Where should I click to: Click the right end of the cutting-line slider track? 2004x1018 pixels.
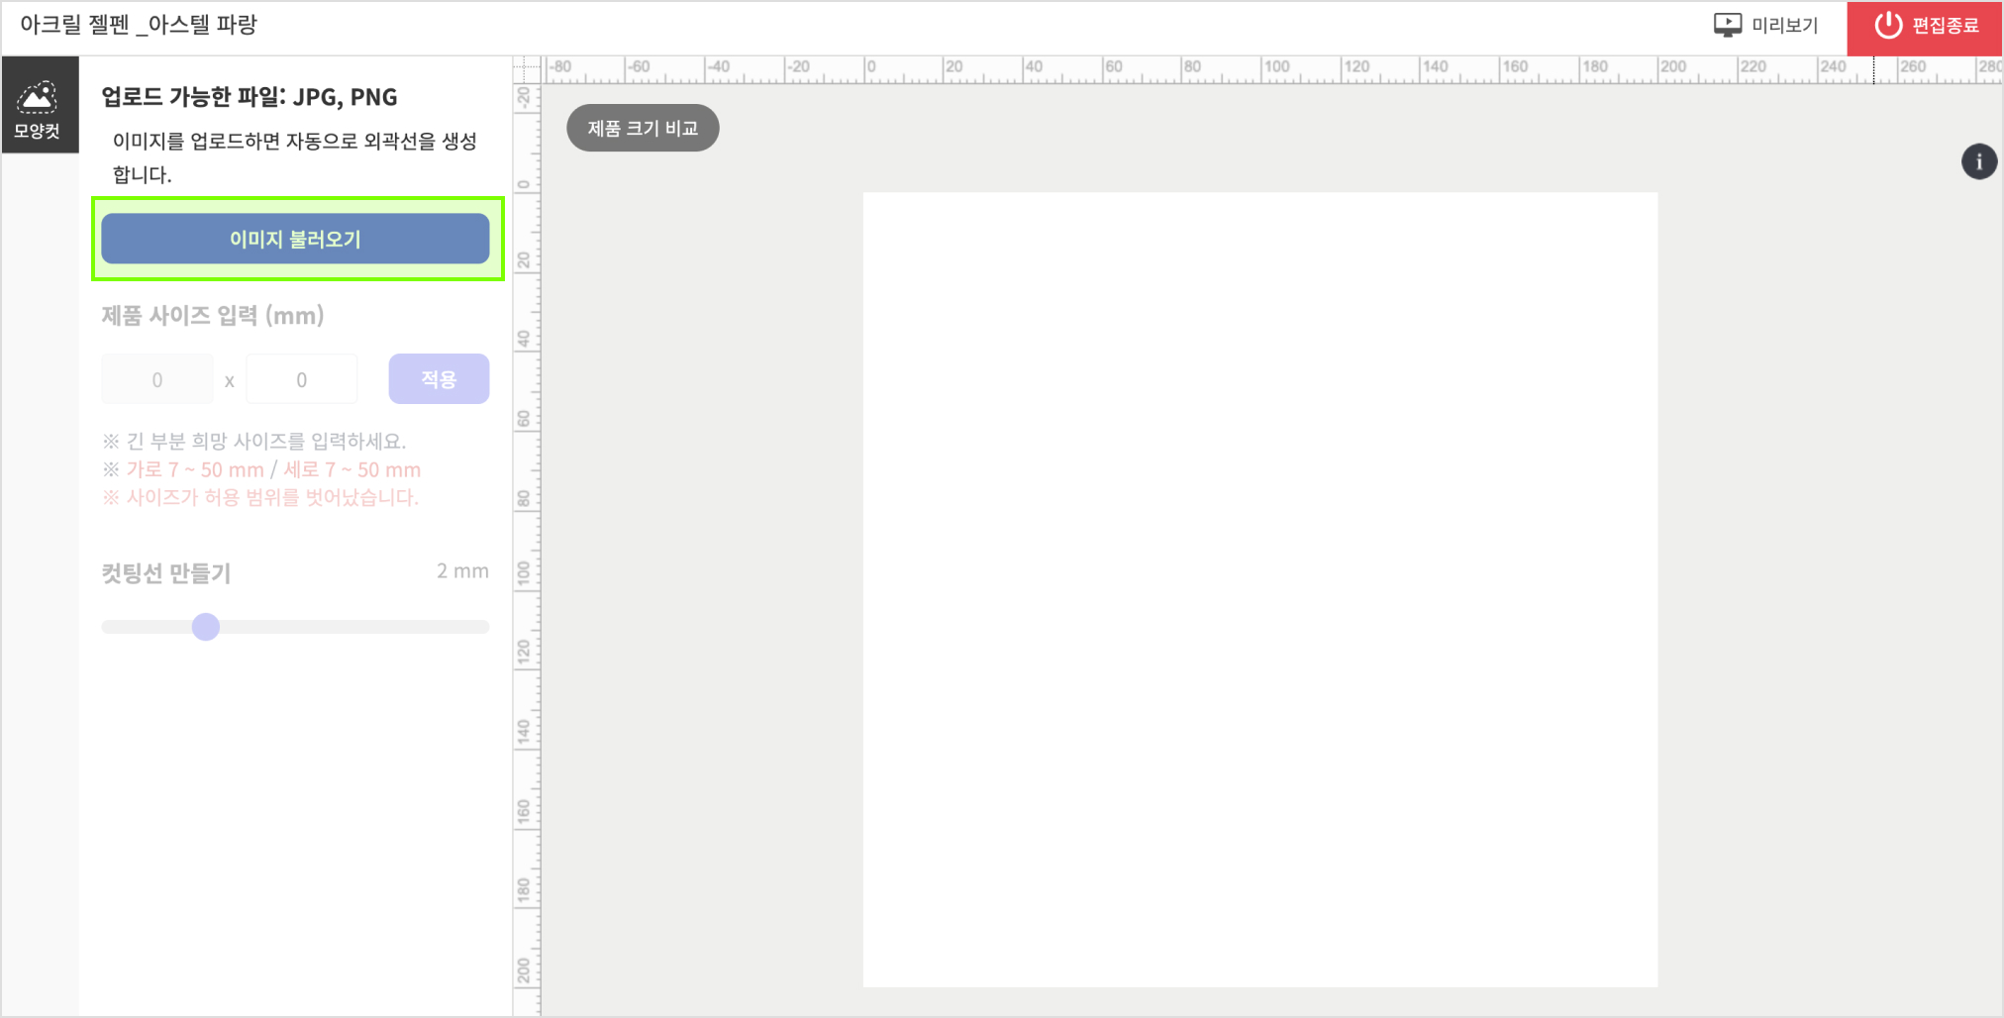(x=483, y=627)
